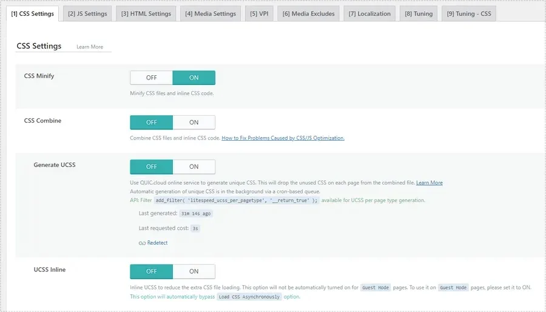Viewport: 546px width, 312px height.
Task: Set CSS Minify to ON
Action: click(x=194, y=78)
